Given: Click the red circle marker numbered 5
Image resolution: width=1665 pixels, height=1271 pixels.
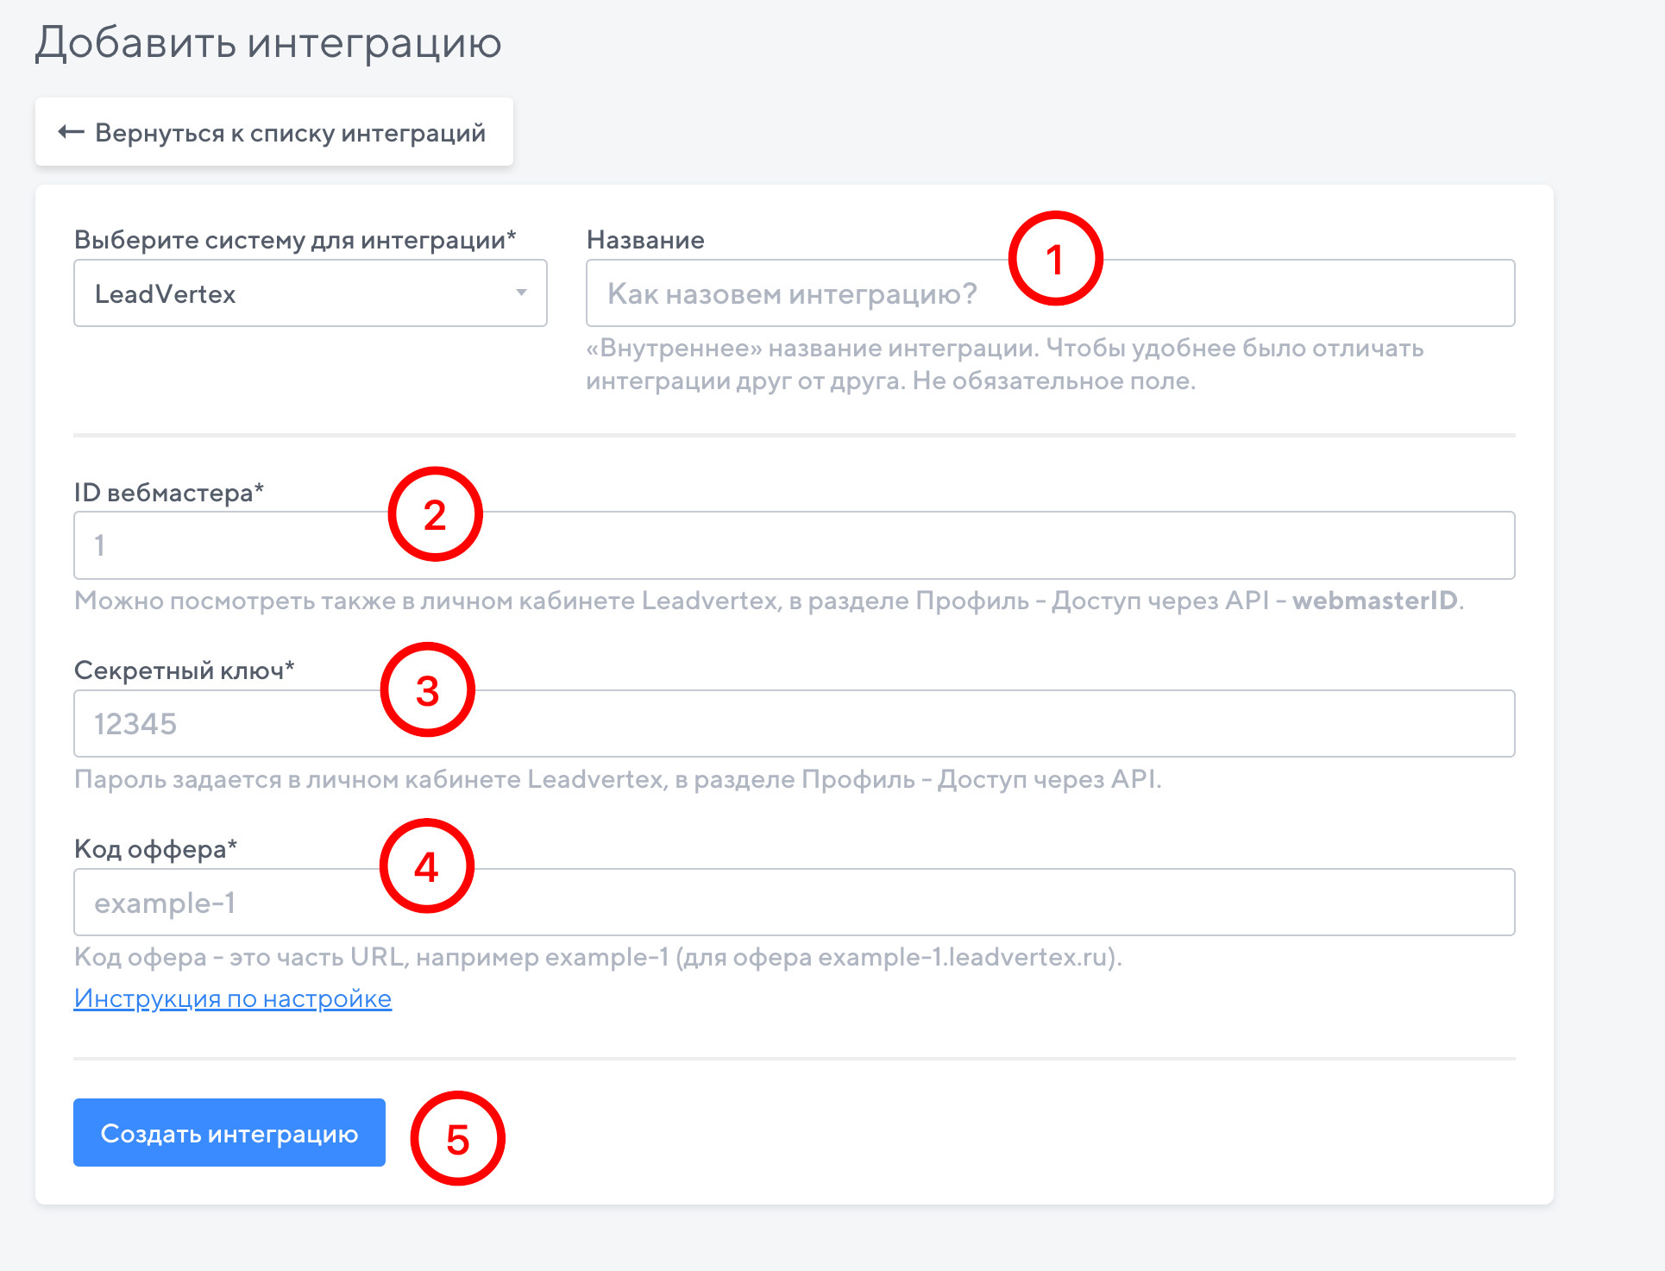Looking at the screenshot, I should (x=457, y=1139).
